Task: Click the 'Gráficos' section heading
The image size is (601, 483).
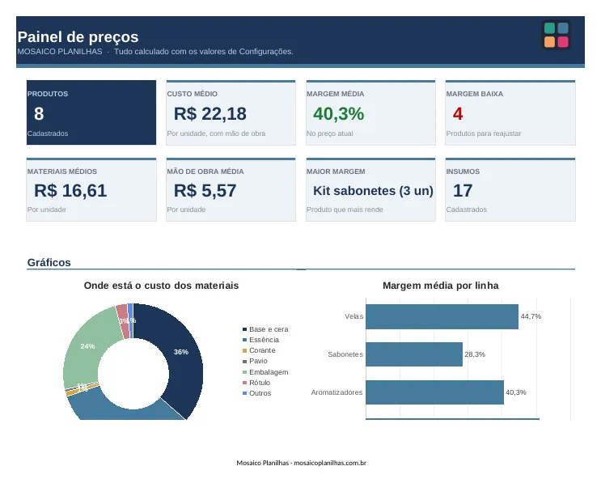Action: (x=49, y=263)
